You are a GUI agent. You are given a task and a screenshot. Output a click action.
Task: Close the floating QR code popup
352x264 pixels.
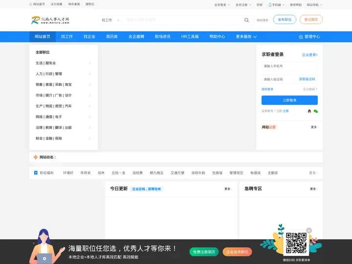(x=309, y=230)
